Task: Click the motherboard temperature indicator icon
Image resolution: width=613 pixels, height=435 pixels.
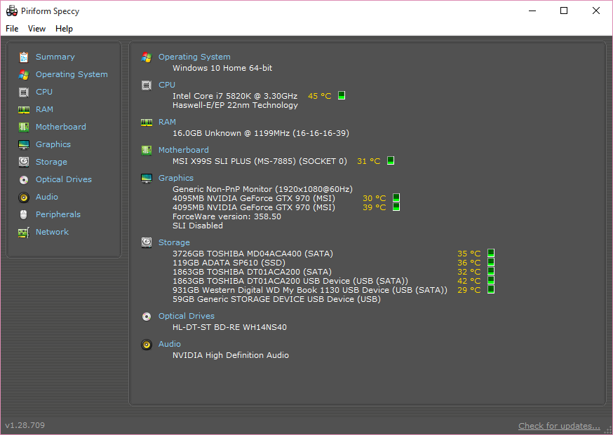Action: tap(391, 160)
